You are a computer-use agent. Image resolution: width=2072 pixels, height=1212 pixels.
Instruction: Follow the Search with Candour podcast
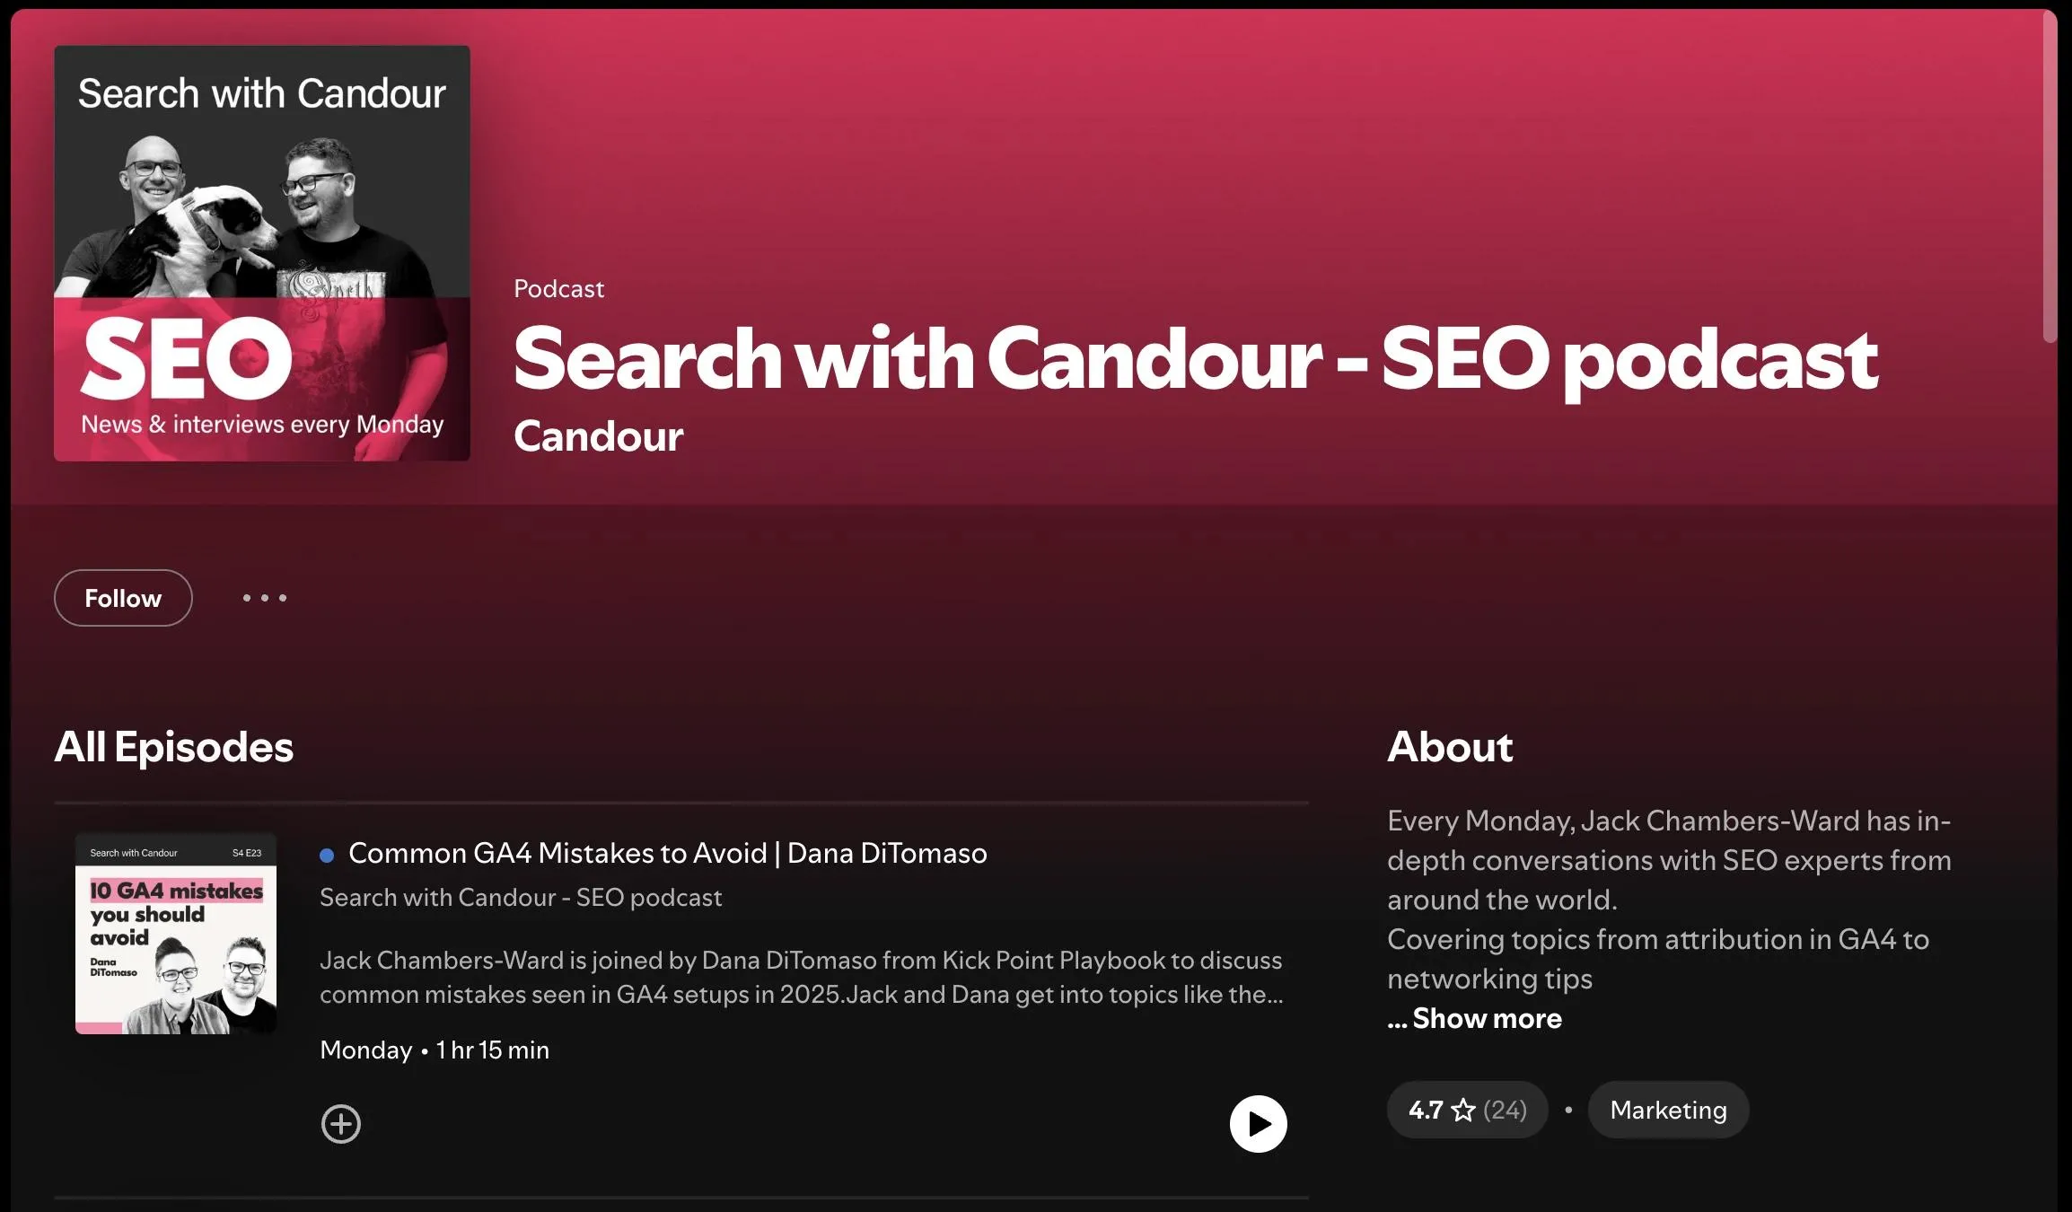pos(123,598)
